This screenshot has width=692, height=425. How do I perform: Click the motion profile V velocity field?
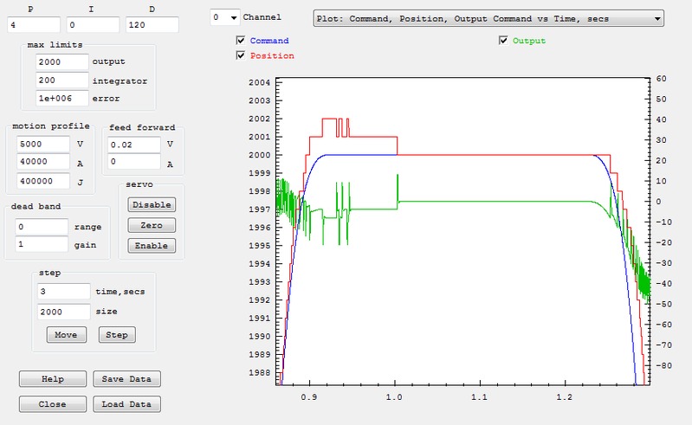42,144
